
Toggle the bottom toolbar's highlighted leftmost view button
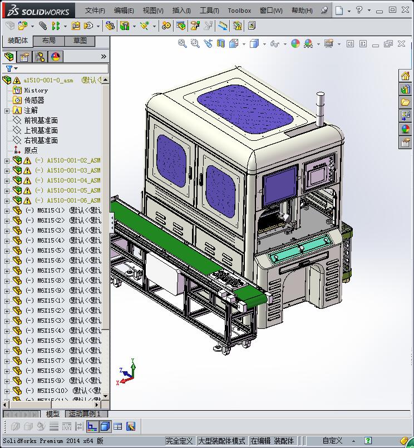pos(92,427)
